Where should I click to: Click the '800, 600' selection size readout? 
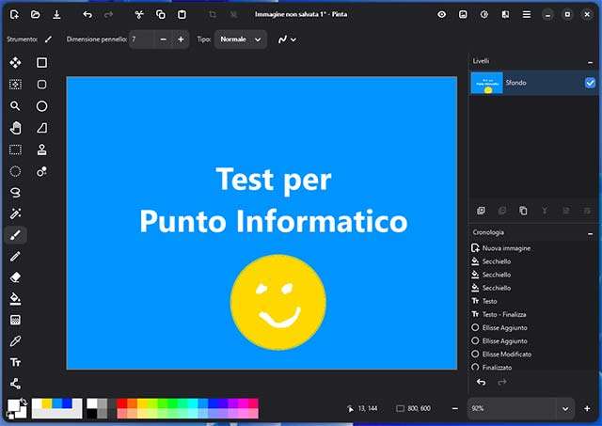pyautogui.click(x=414, y=409)
